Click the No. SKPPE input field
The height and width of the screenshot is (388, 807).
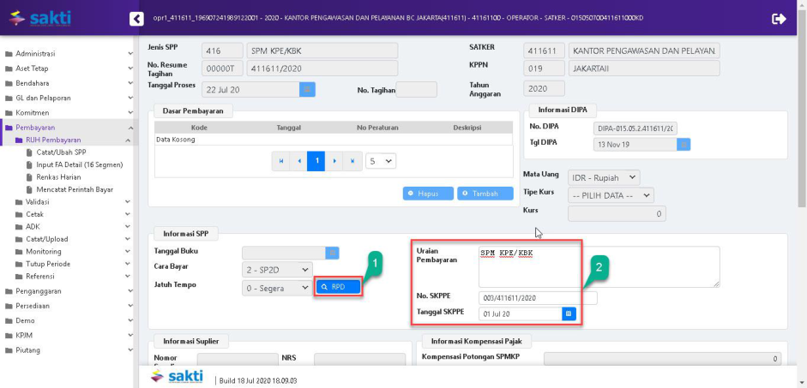[538, 298]
